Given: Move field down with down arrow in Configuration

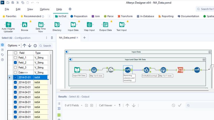Looking at the screenshot, I should tap(30, 46).
